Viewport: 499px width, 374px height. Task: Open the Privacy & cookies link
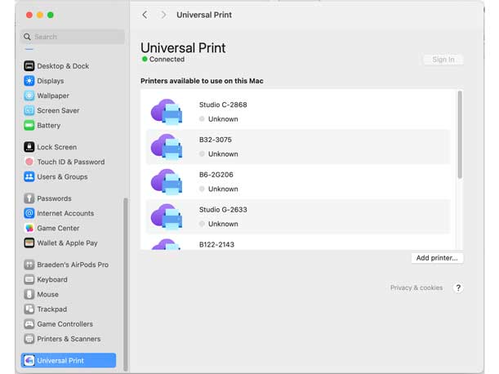click(417, 288)
